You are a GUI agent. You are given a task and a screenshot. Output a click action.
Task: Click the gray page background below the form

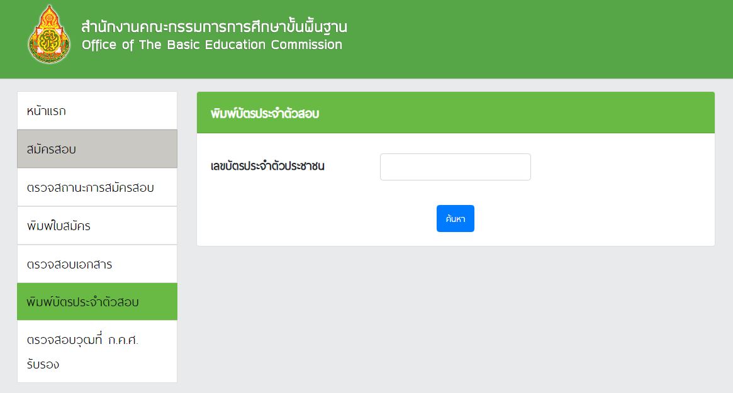[456, 318]
